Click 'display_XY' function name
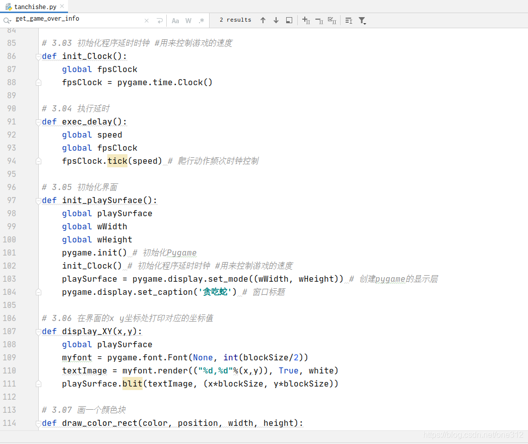 point(87,332)
